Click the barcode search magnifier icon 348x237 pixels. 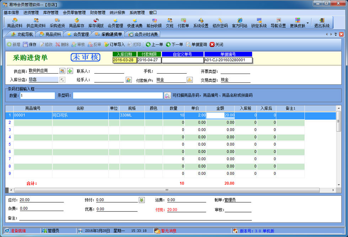pyautogui.click(x=167, y=96)
